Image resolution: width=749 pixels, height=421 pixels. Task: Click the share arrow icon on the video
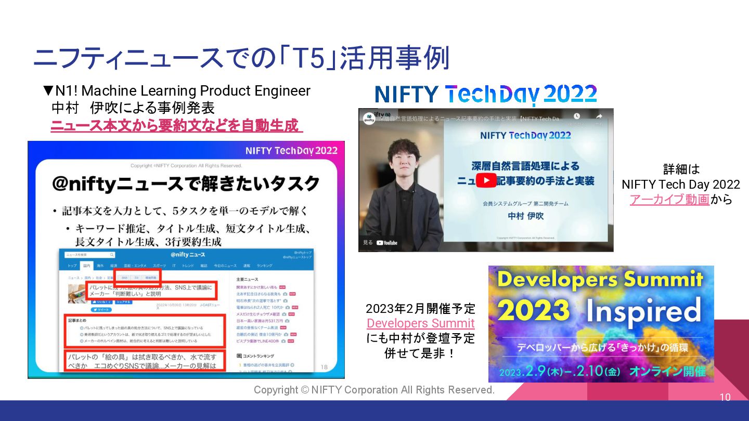coord(599,116)
